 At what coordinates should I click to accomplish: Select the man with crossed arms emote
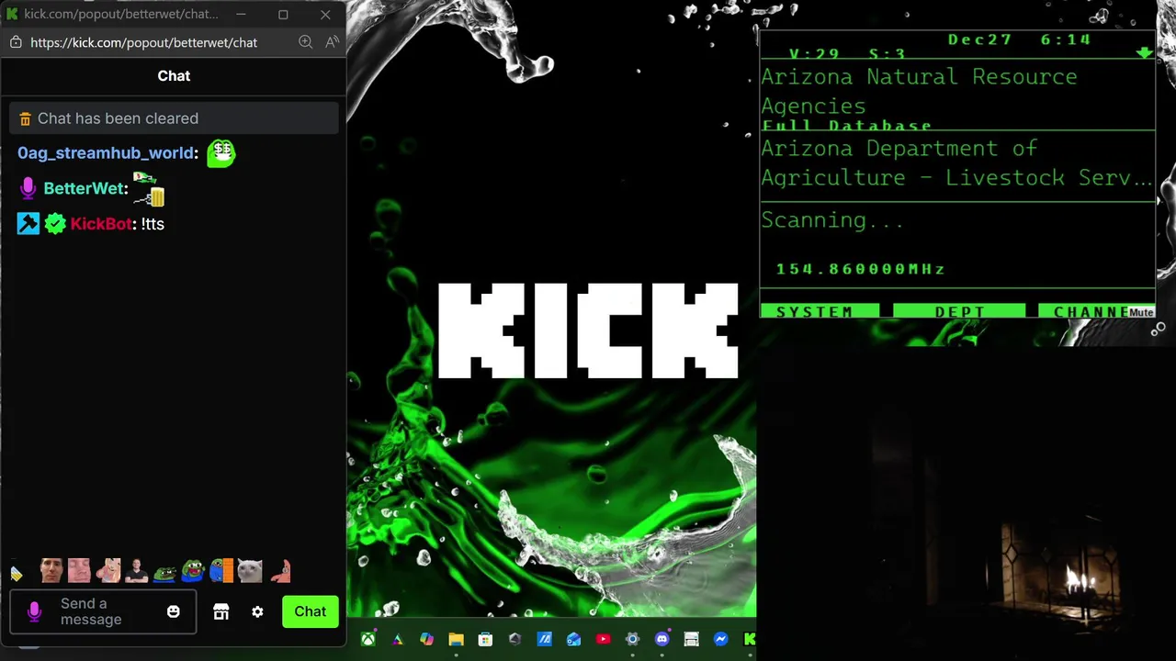coord(136,571)
